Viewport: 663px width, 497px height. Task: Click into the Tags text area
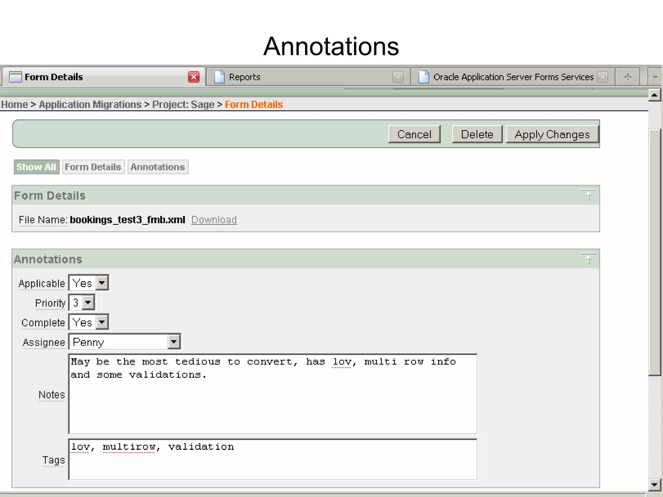coord(273,459)
